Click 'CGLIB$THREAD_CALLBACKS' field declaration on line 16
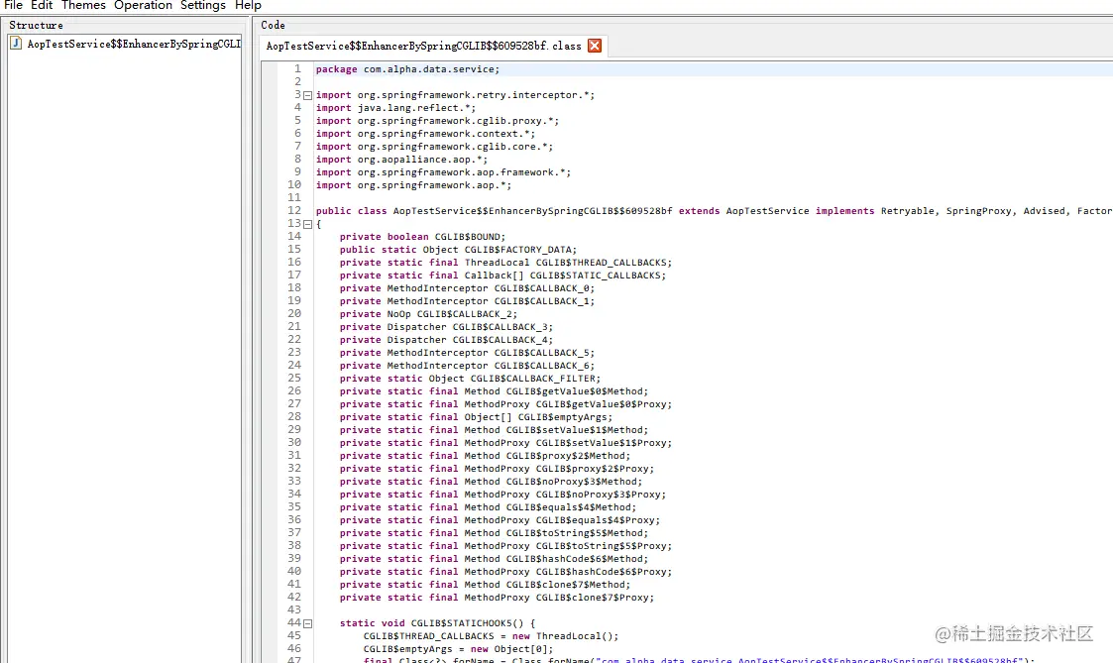1113x663 pixels. pyautogui.click(x=505, y=262)
